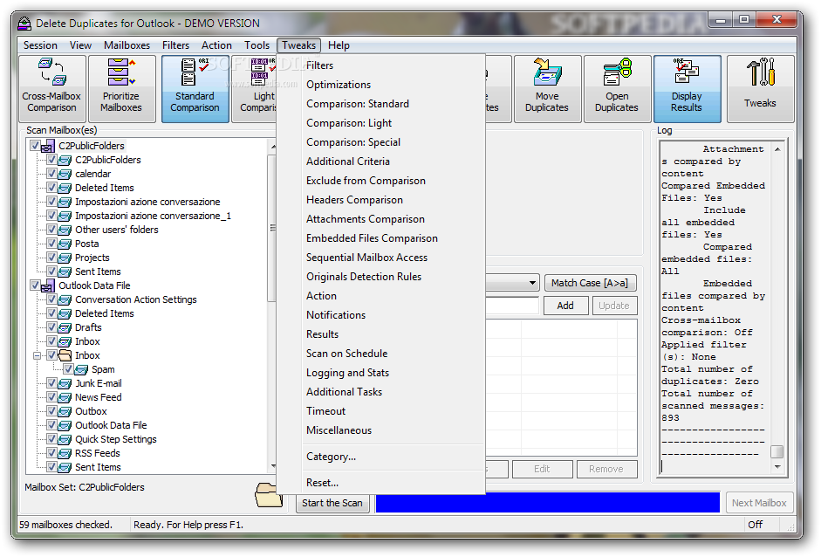Click the mailbox tree scroll down arrow
Viewport: 821px width, 557px height.
[x=273, y=466]
